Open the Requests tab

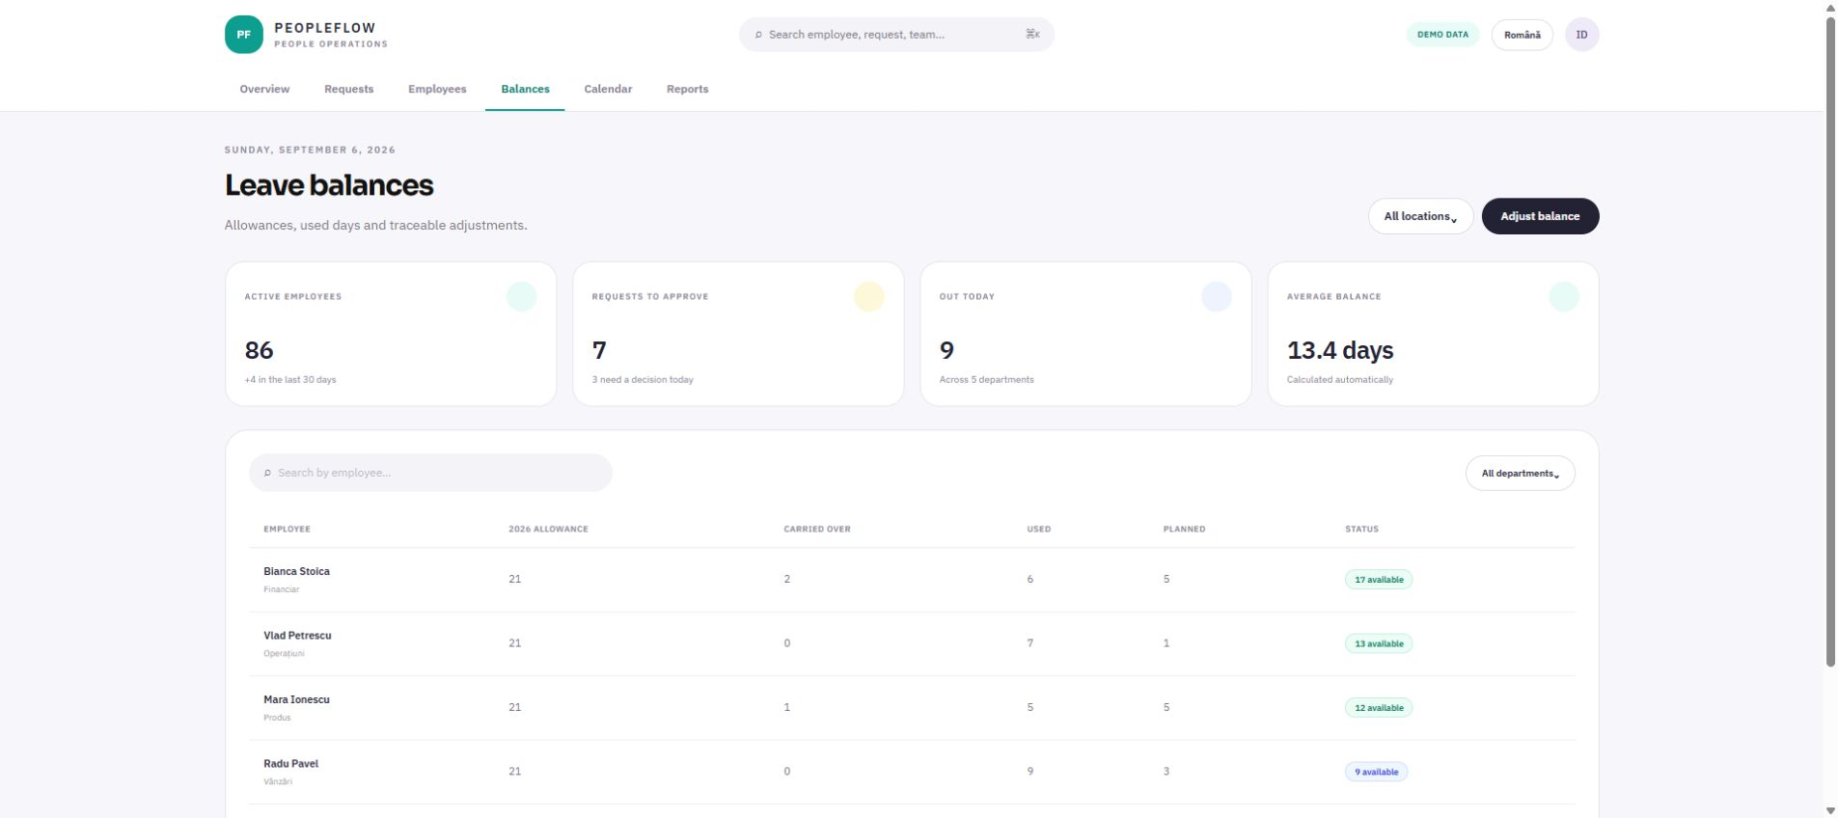click(348, 89)
